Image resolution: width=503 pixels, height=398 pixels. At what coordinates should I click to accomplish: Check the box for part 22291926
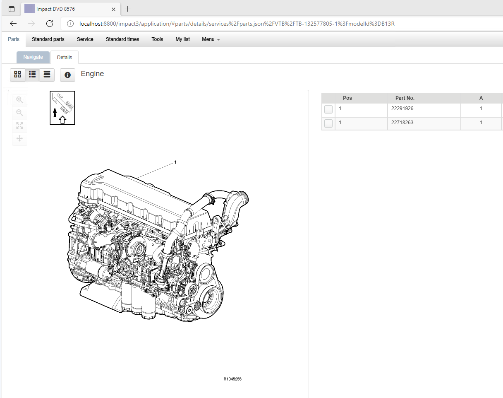(x=328, y=109)
